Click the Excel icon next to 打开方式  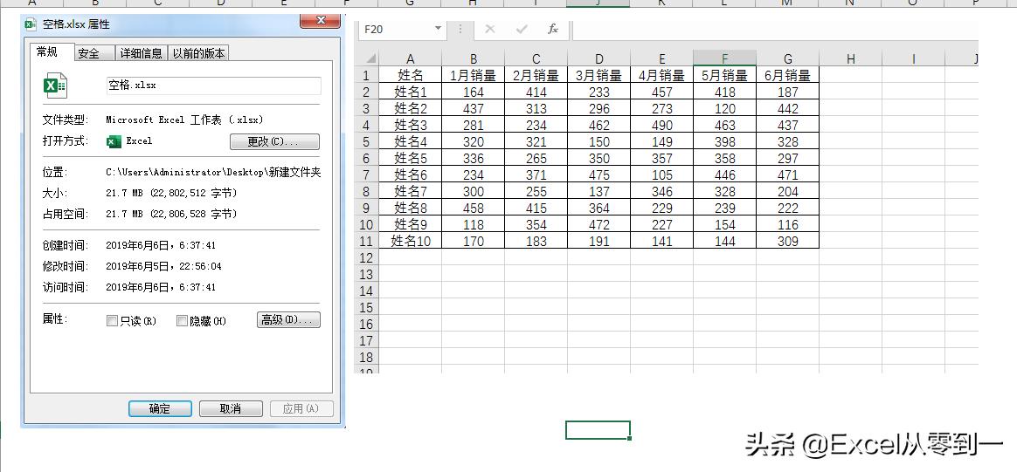(114, 141)
